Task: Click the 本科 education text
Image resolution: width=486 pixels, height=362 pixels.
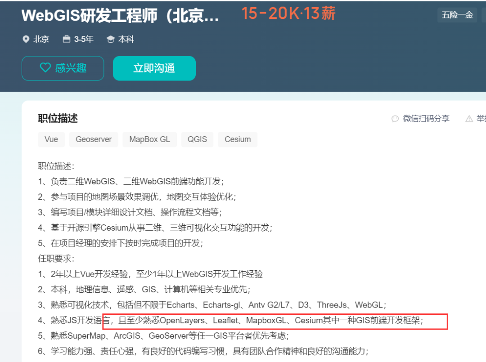Action: pyautogui.click(x=126, y=39)
